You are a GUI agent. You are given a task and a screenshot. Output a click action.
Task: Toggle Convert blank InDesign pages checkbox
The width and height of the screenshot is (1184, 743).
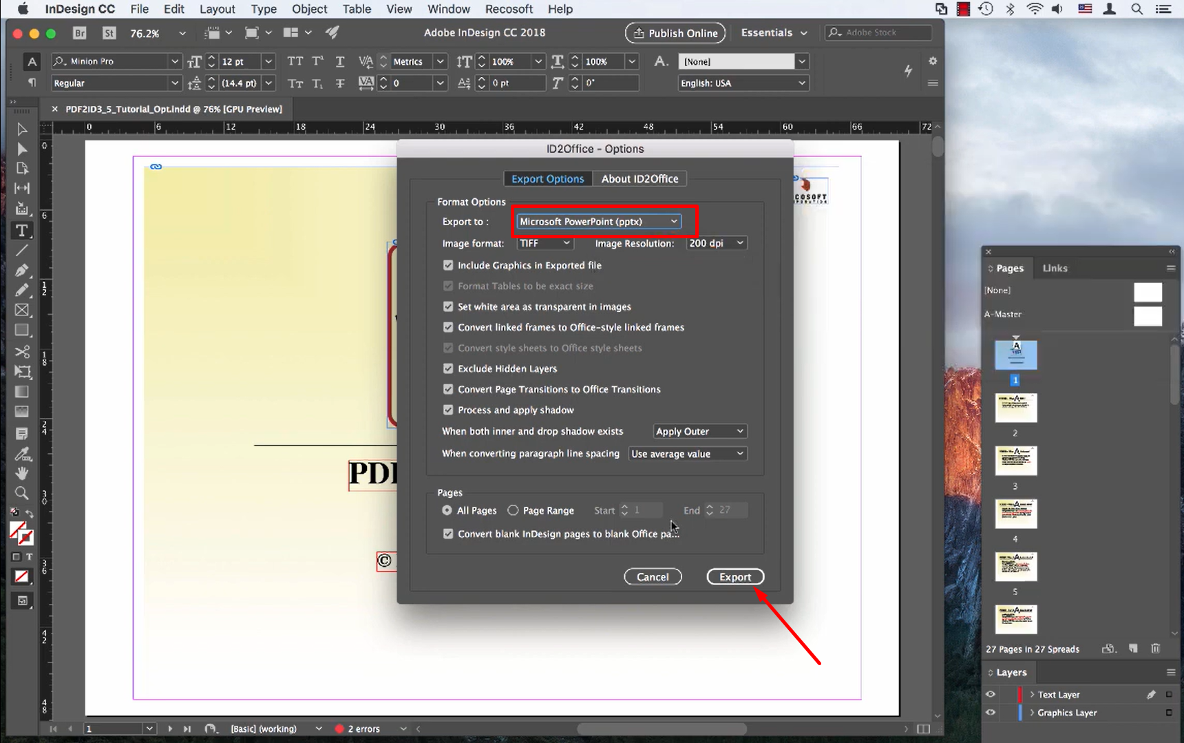click(x=448, y=534)
